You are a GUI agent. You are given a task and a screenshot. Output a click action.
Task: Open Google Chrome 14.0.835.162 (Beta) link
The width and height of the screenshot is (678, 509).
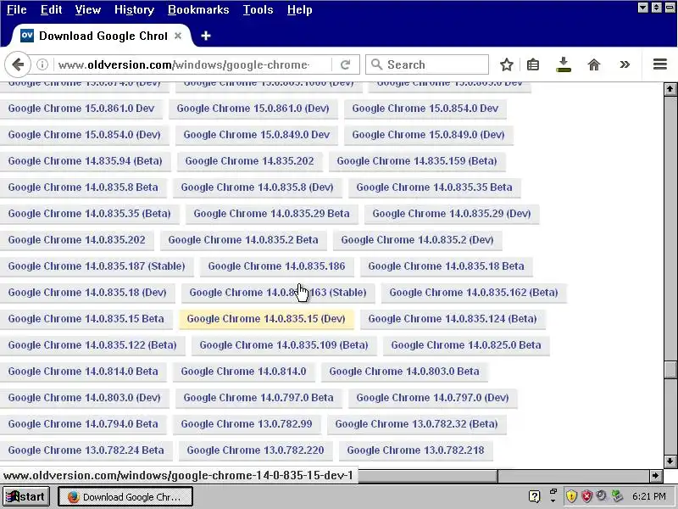[474, 293]
